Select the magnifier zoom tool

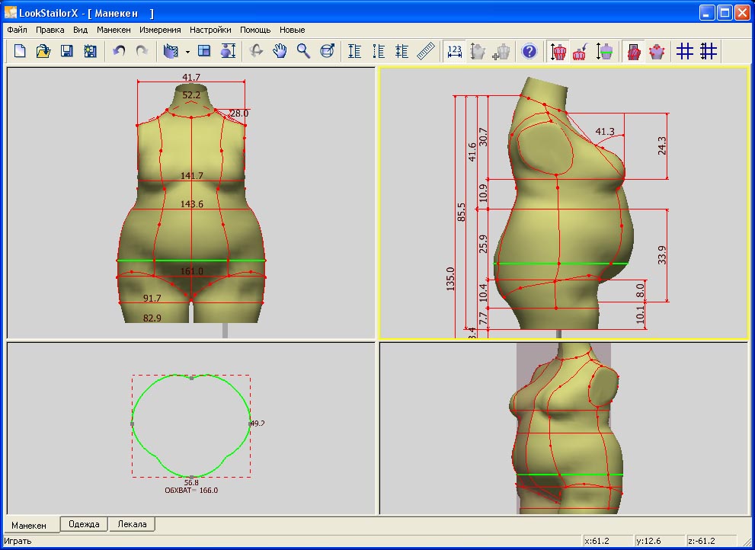(303, 50)
